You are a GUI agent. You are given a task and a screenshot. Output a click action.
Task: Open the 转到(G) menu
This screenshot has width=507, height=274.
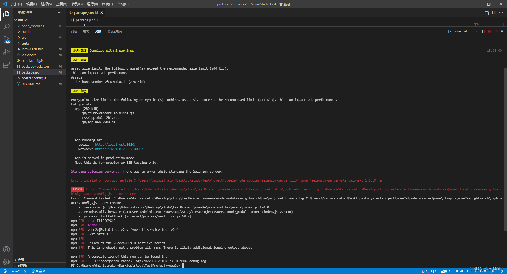coord(77,4)
